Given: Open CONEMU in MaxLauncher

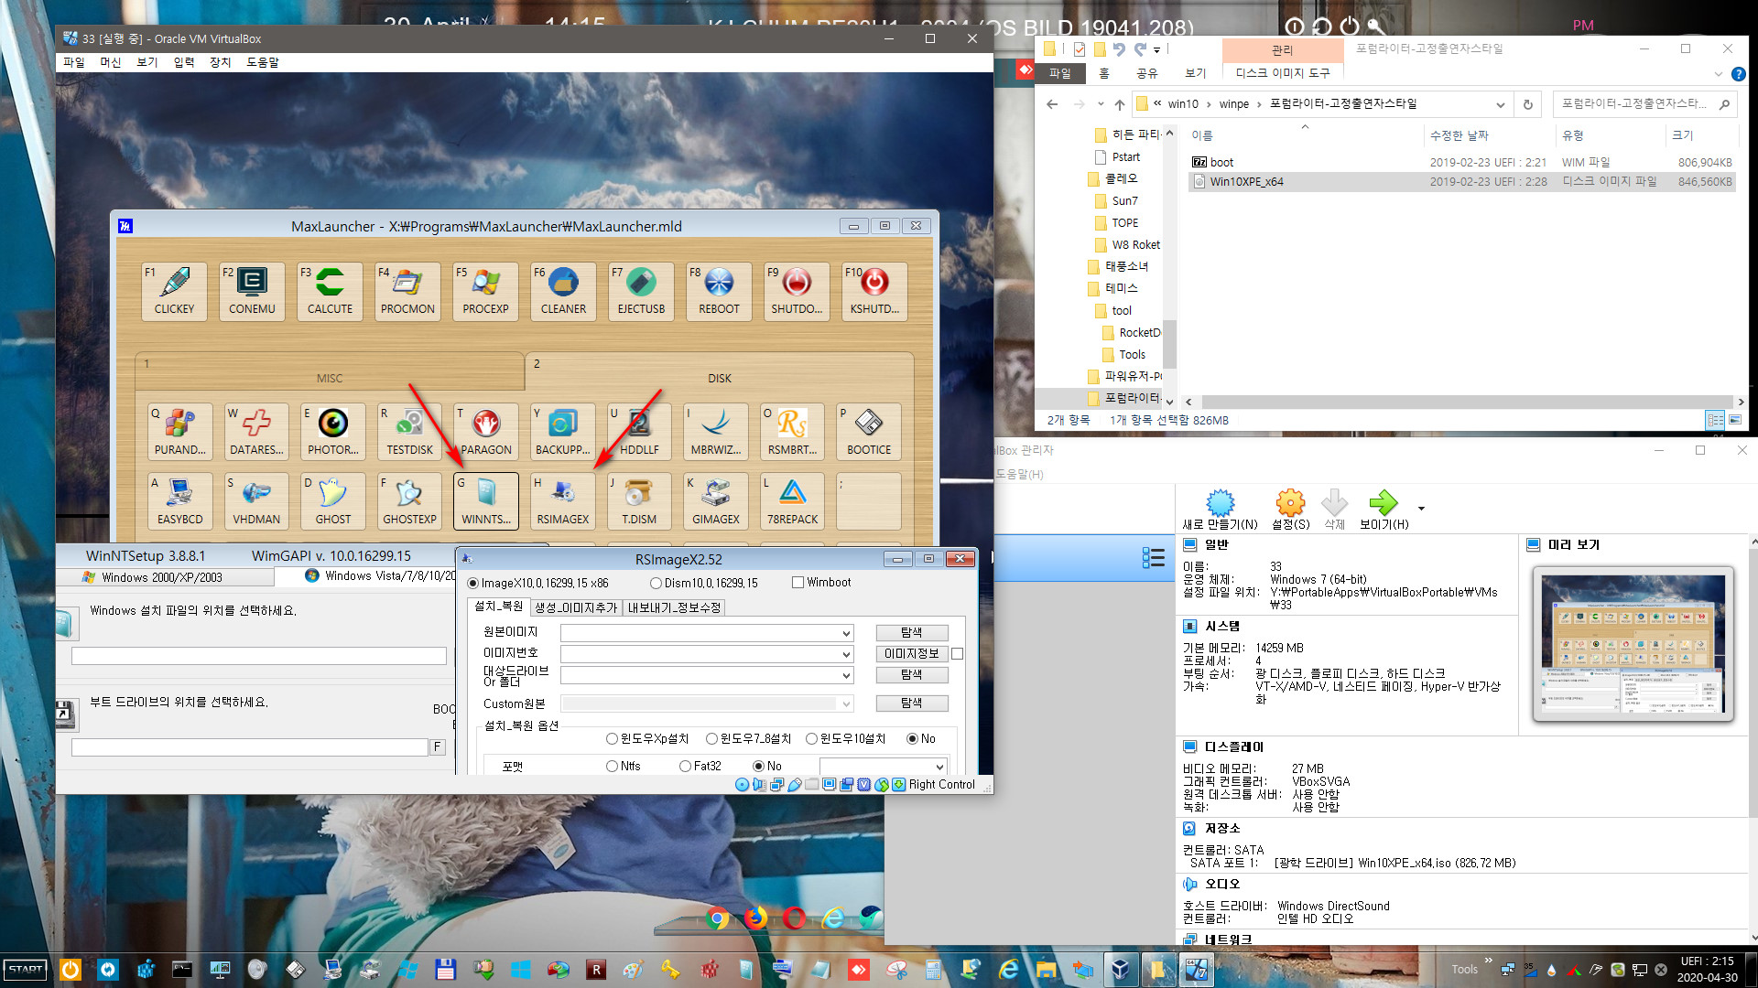Looking at the screenshot, I should click(x=252, y=291).
